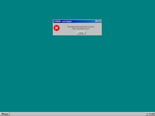Click the okay button in error dialog

click(81, 33)
